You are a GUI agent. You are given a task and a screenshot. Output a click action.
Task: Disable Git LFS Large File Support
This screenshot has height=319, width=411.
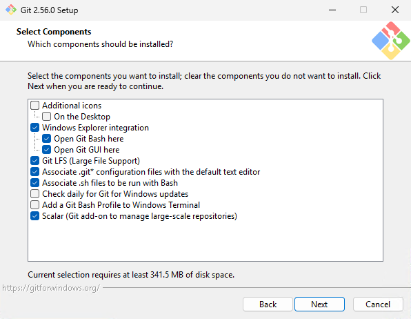pos(35,160)
